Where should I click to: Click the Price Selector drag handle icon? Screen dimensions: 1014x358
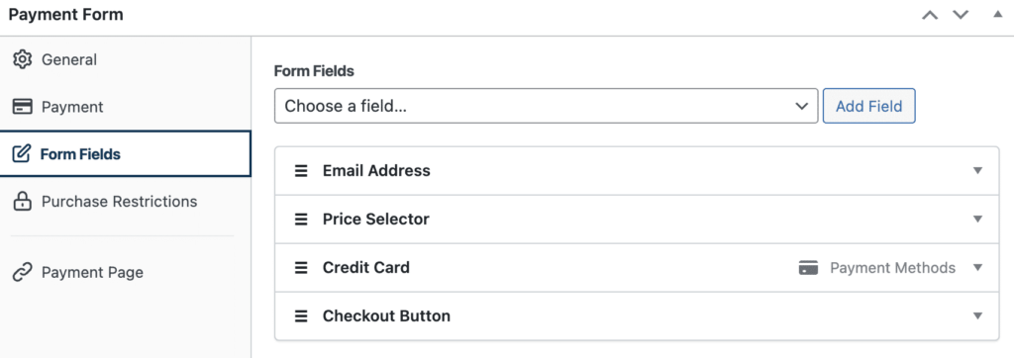pyautogui.click(x=301, y=220)
